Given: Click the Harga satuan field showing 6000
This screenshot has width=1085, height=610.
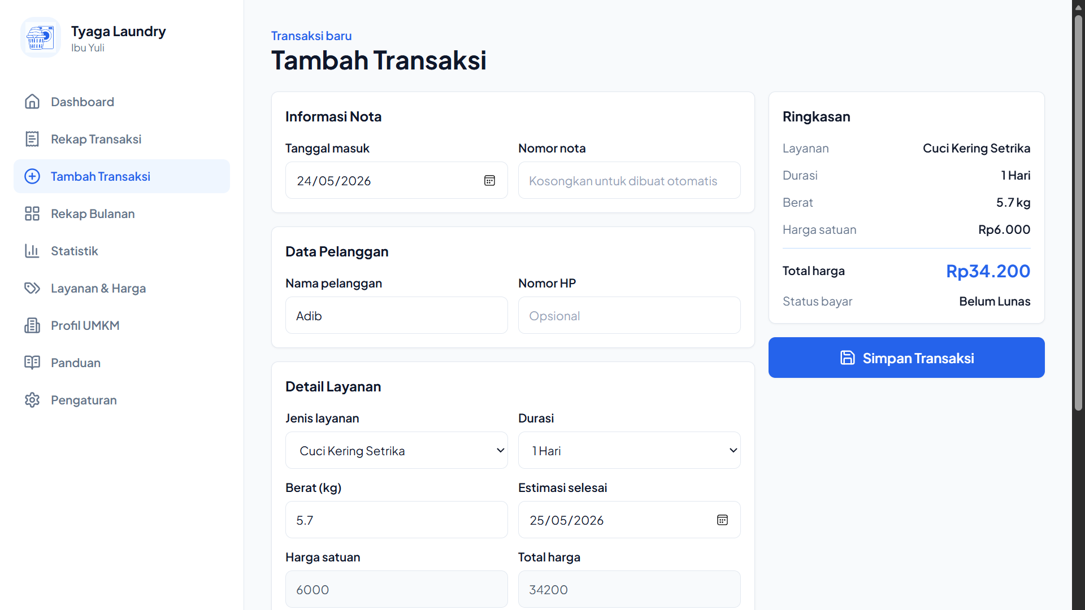Looking at the screenshot, I should (x=396, y=589).
